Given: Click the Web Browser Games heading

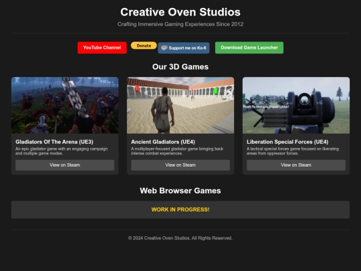Looking at the screenshot, I should click(x=180, y=191).
